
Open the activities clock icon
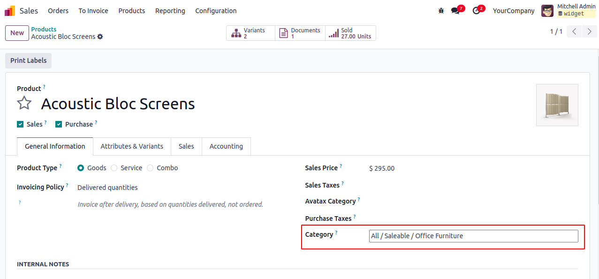(x=477, y=11)
